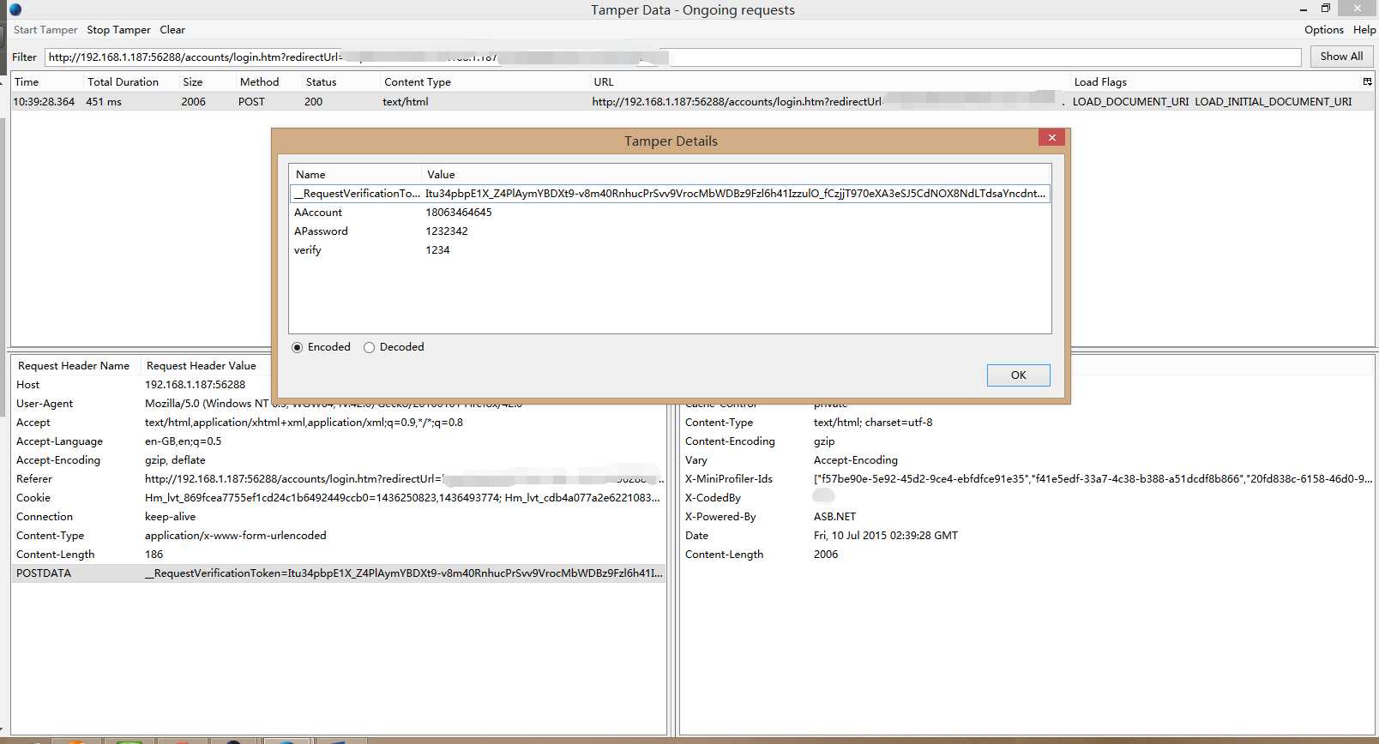Select the Accept-Language request header row

(339, 441)
